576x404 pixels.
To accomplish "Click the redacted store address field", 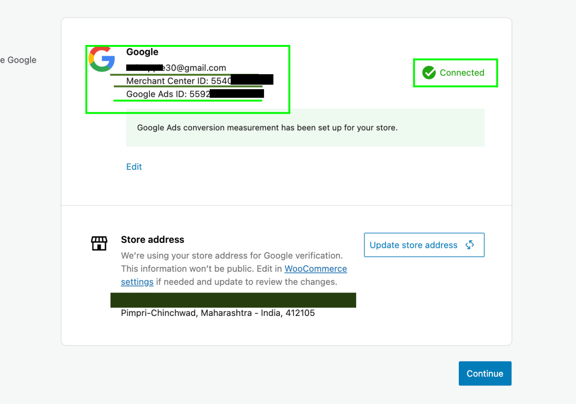I will pos(233,300).
